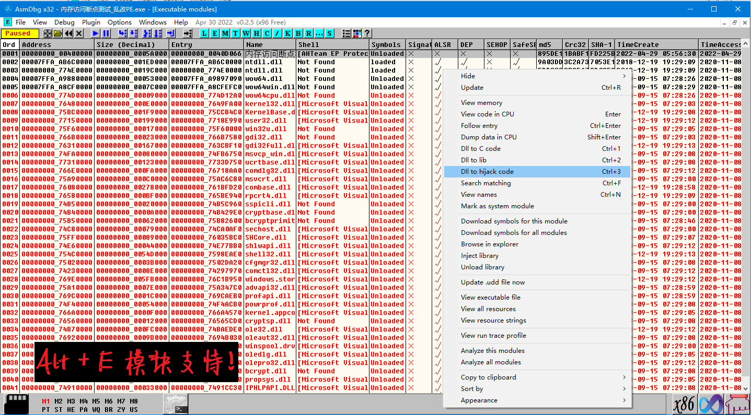
Task: Click the Entry column header
Action: pyautogui.click(x=207, y=45)
